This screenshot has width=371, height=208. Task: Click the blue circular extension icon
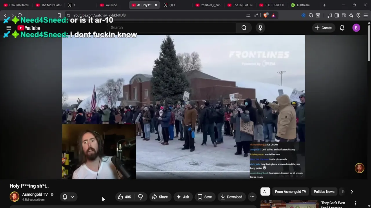(303, 15)
